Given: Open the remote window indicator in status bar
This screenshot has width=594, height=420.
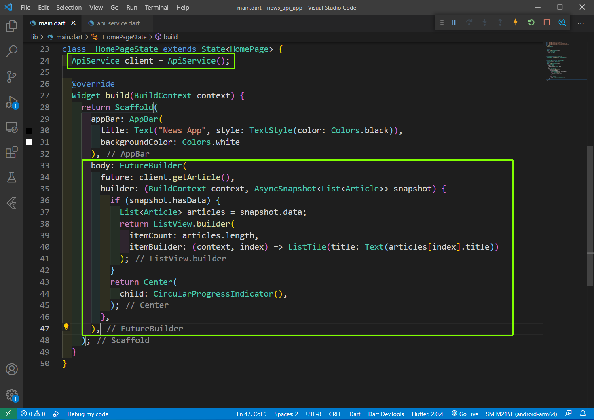Looking at the screenshot, I should [8, 414].
